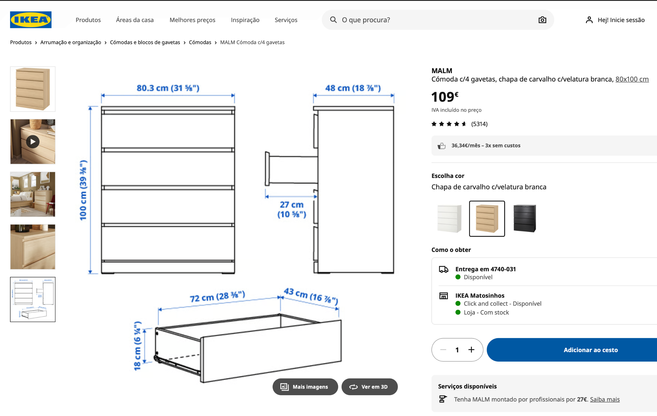Click IKEA Matosinhos store option
Image resolution: width=657 pixels, height=416 pixels.
click(x=480, y=295)
